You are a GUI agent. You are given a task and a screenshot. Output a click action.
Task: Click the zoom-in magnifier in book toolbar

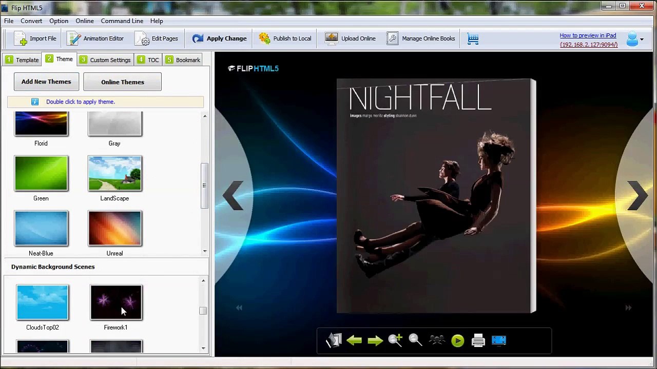pos(395,340)
